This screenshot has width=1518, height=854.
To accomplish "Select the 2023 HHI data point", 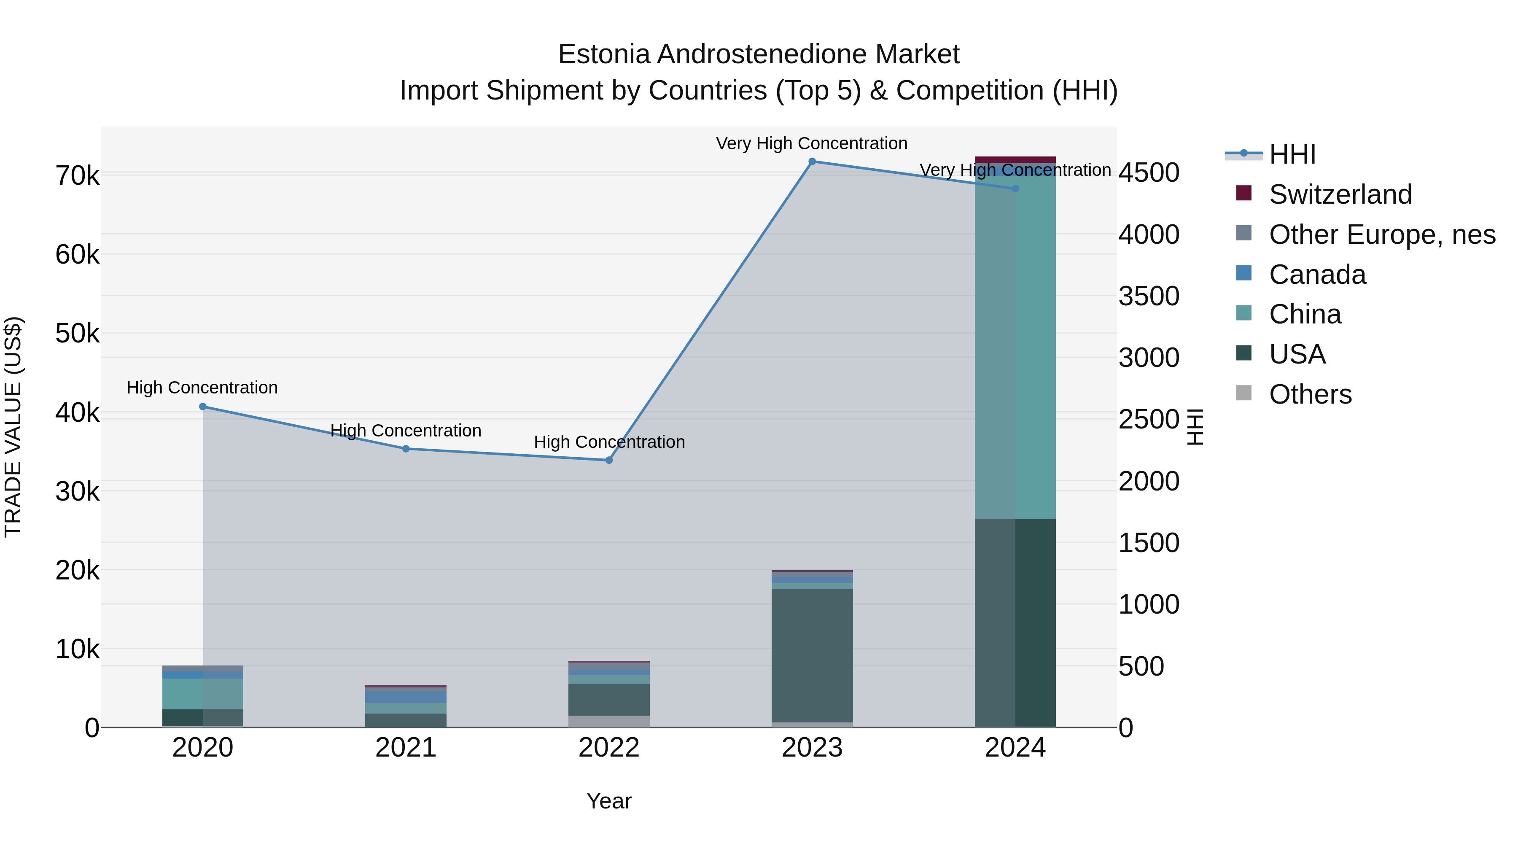I will point(812,162).
